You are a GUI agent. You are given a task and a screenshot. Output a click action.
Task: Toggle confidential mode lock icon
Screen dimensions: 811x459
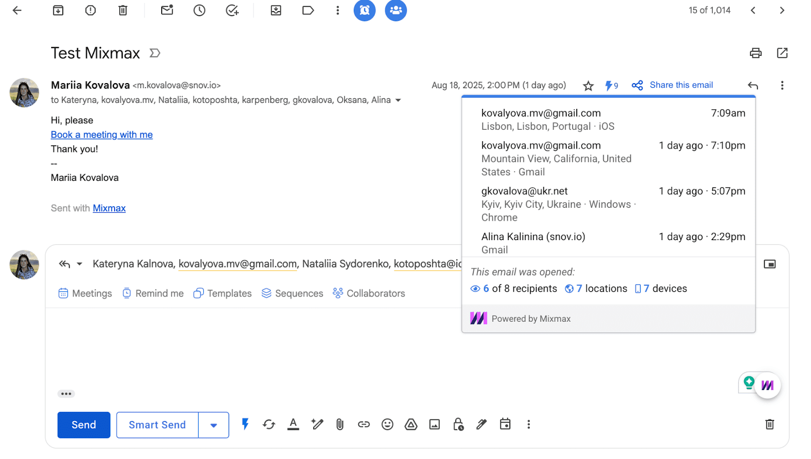[458, 425]
